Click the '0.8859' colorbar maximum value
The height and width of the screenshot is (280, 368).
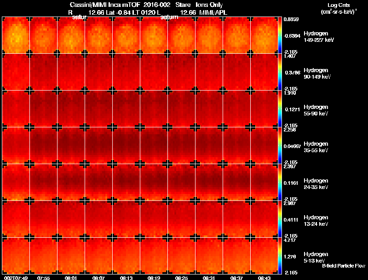(291, 19)
